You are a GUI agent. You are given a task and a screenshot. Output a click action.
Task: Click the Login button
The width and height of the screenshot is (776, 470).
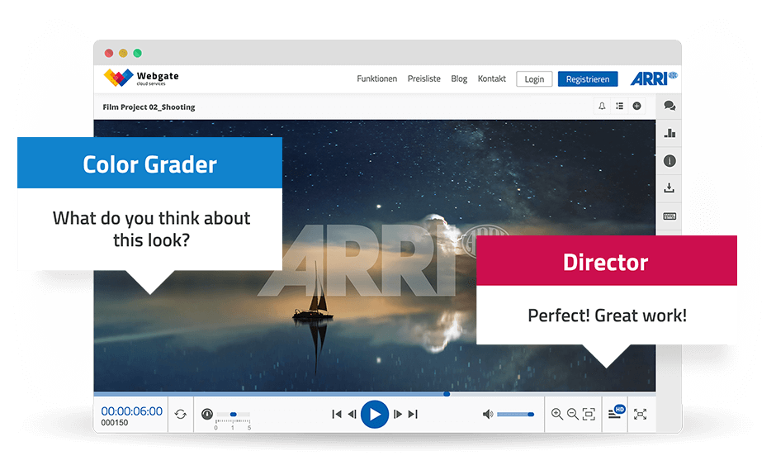534,79
